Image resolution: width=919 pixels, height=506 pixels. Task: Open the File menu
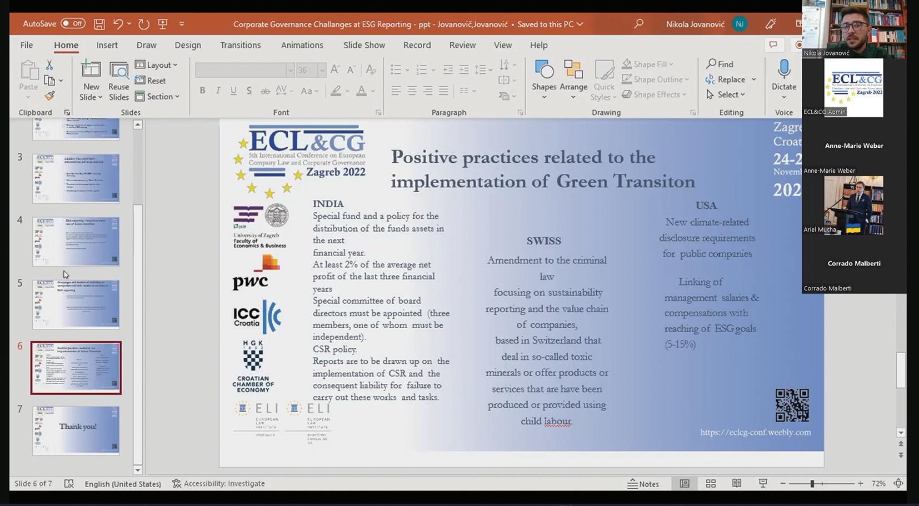tap(27, 45)
